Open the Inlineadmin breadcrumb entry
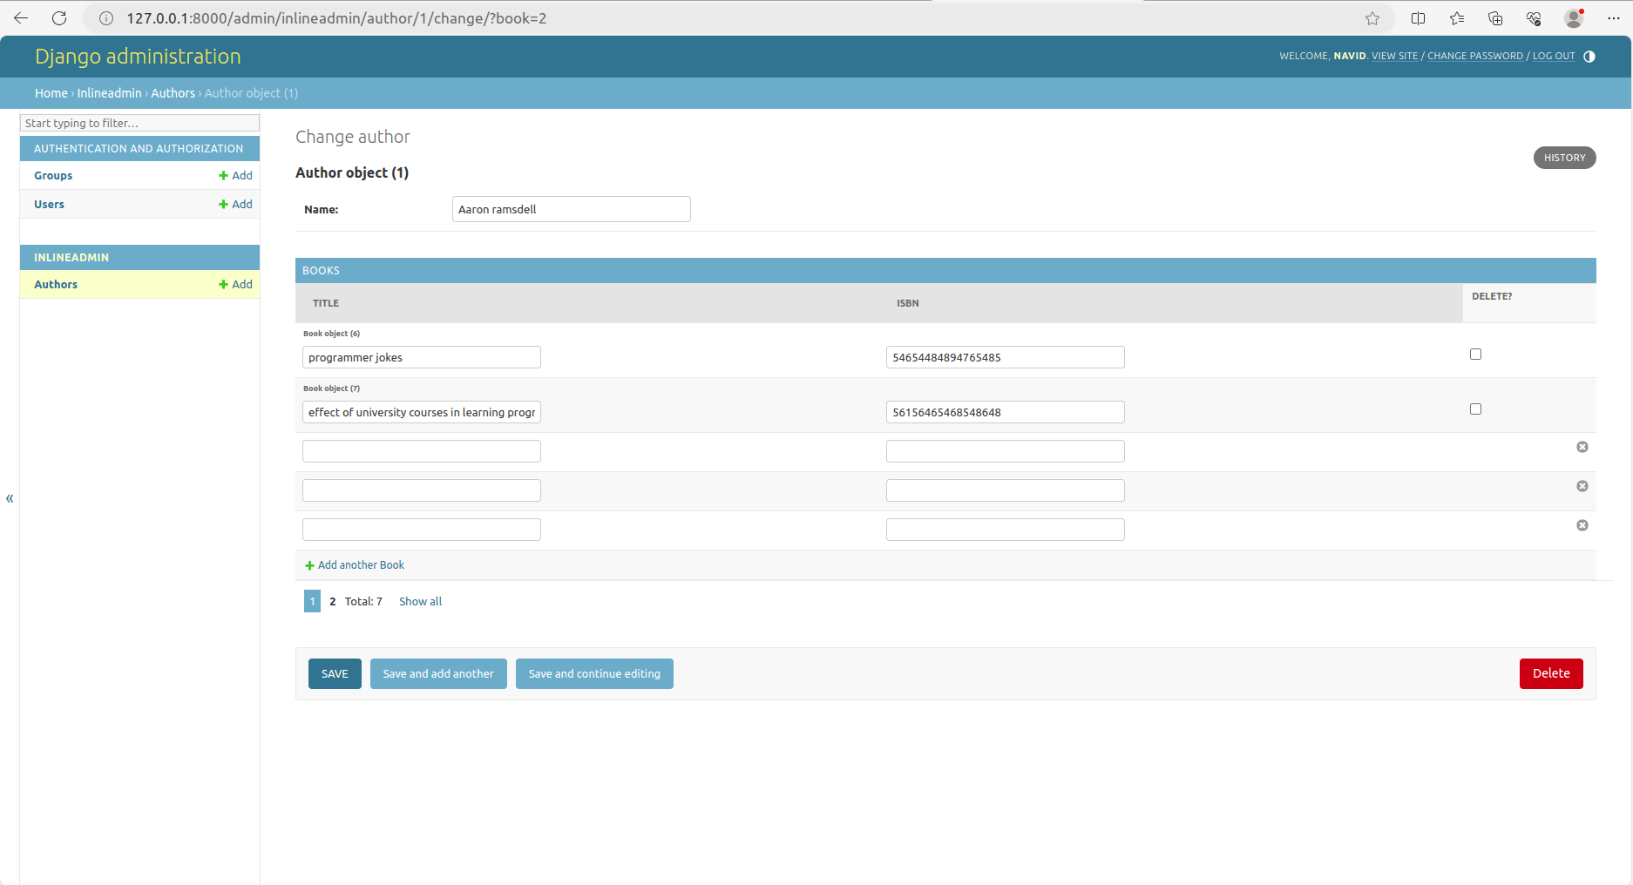 109,93
